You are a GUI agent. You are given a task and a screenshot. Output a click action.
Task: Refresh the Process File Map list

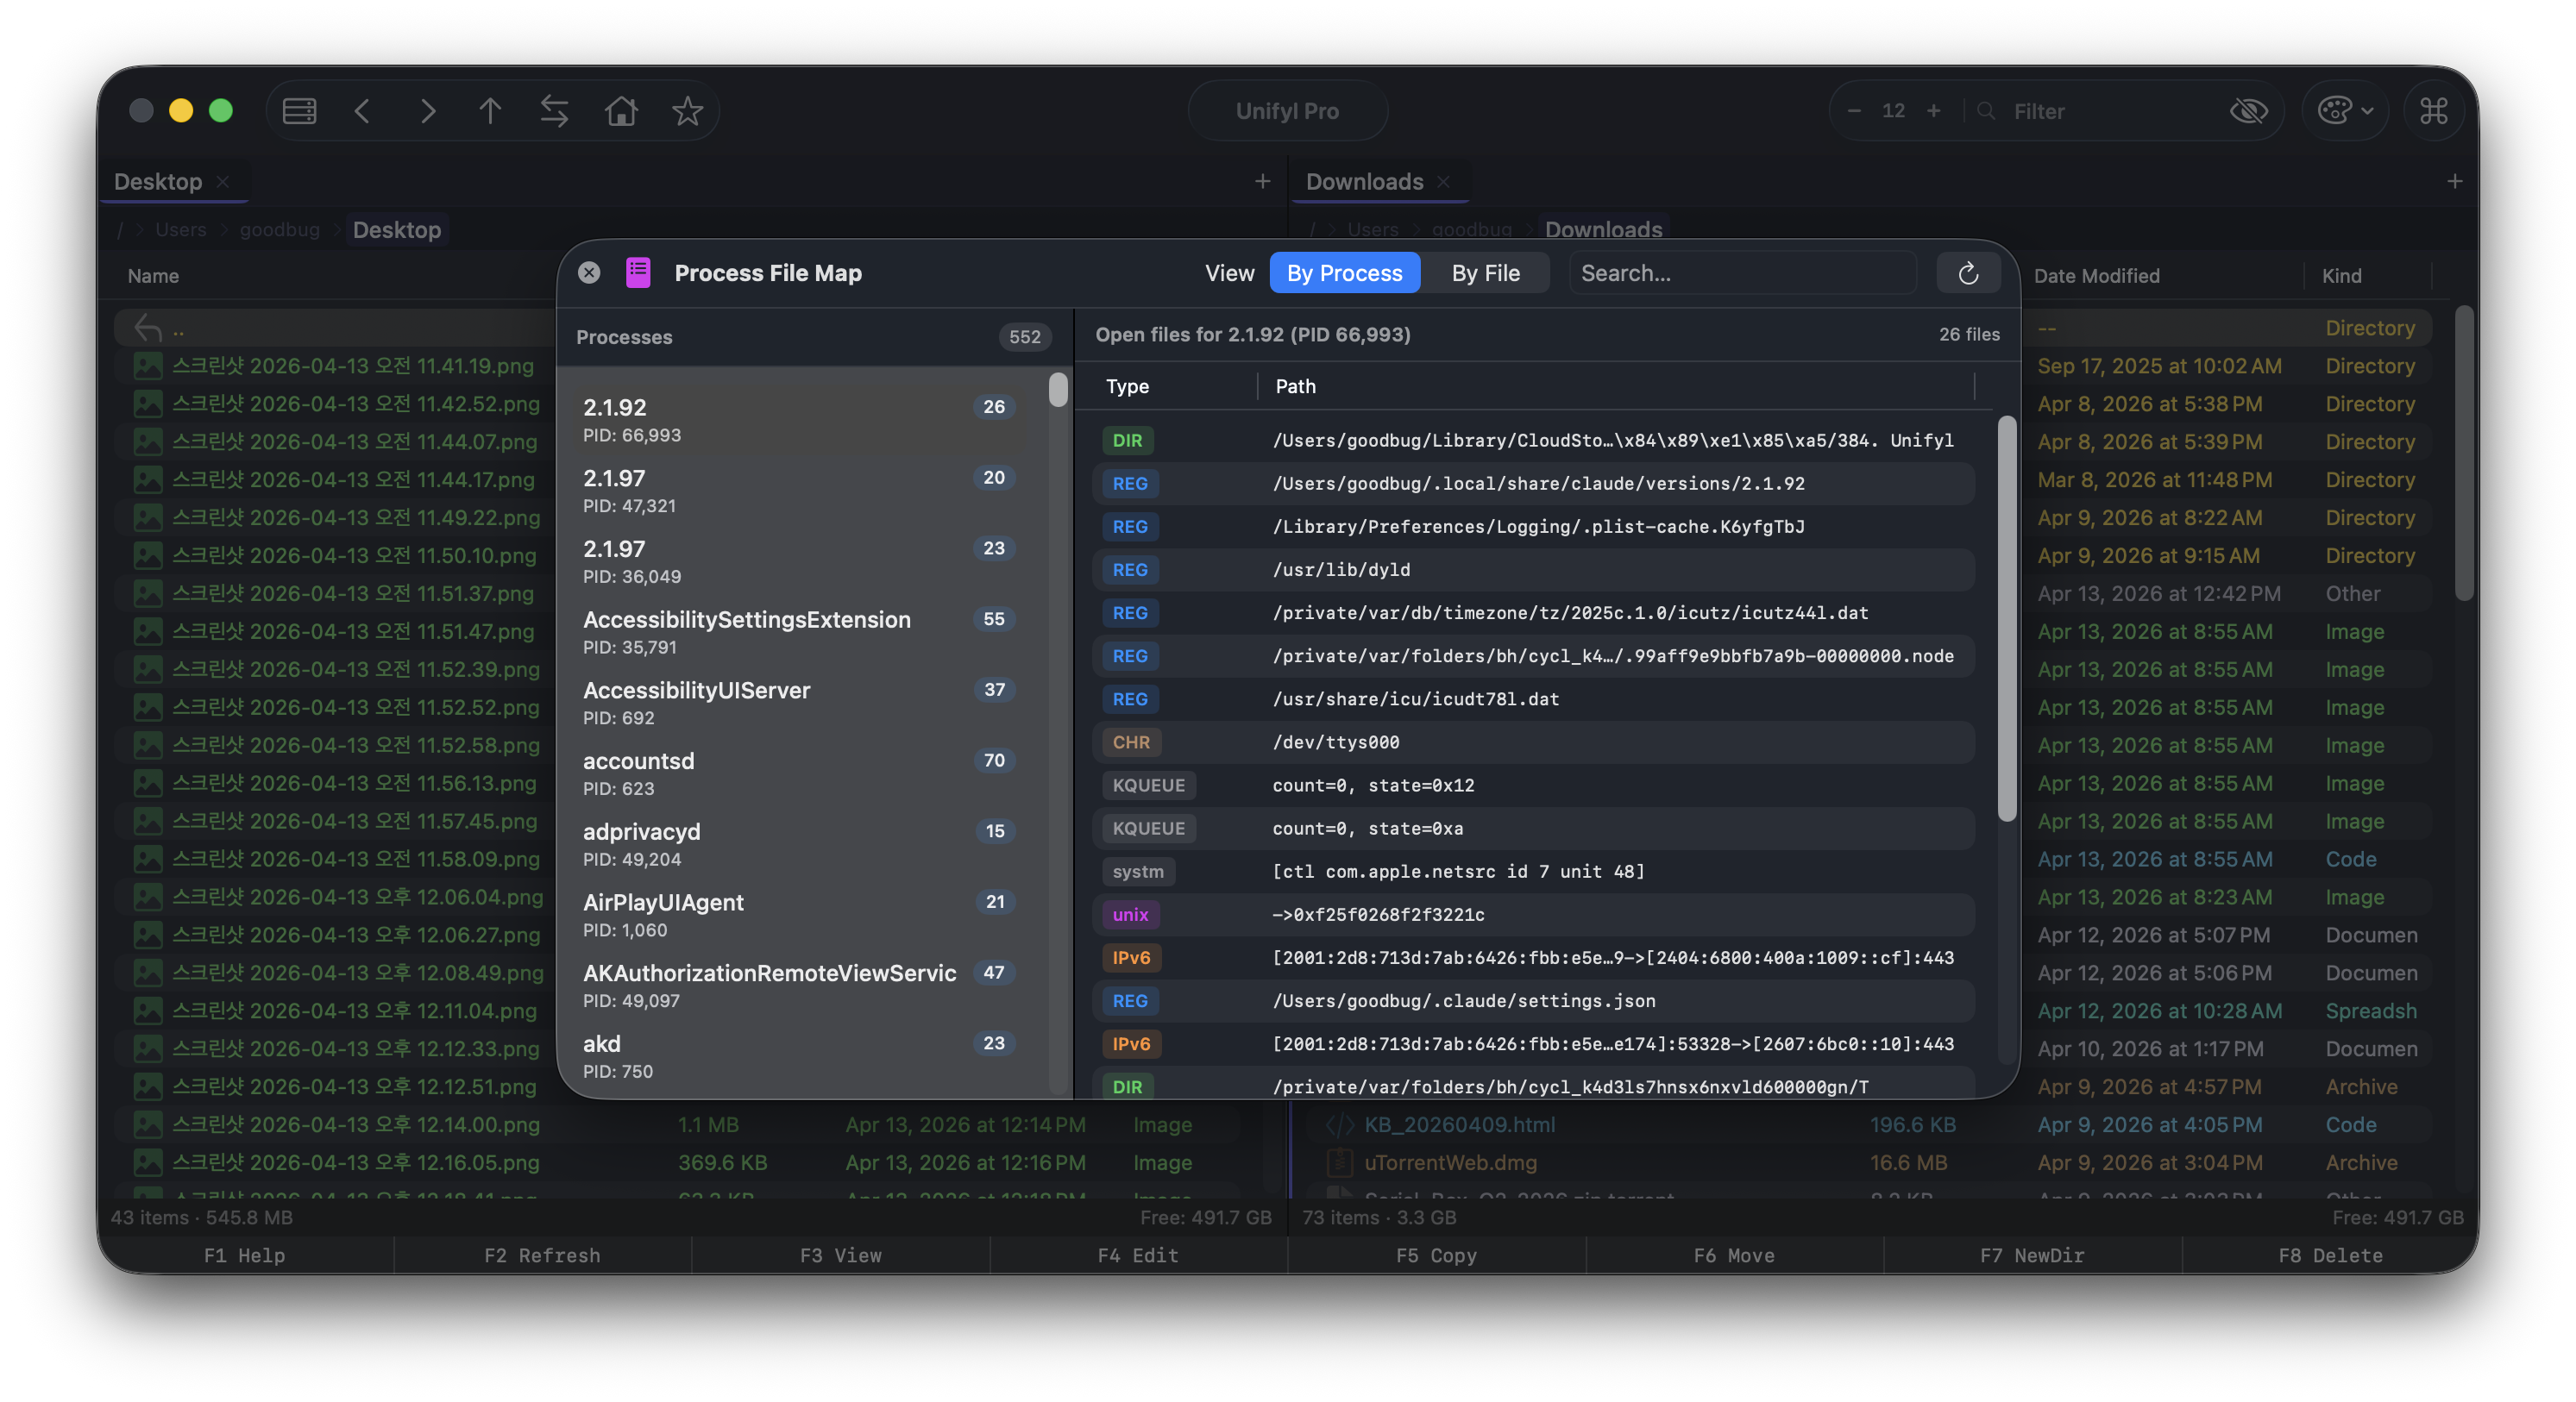(x=1968, y=272)
